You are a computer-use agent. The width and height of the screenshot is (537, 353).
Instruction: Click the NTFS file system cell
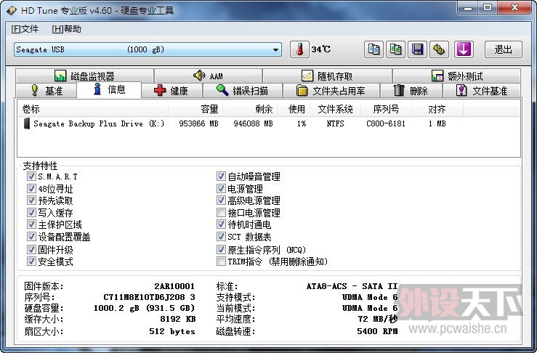point(335,123)
